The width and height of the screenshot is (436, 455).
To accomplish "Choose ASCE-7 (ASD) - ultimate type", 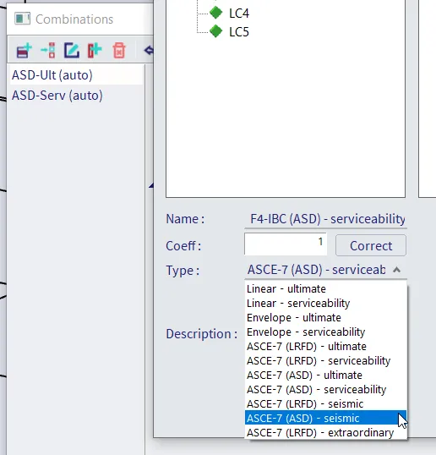I will 326,376.
